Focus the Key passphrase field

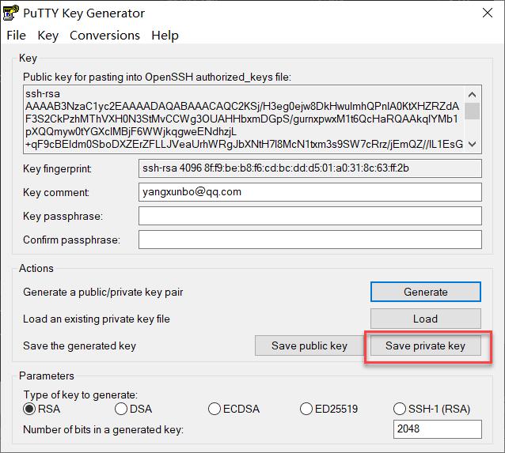[x=309, y=216]
